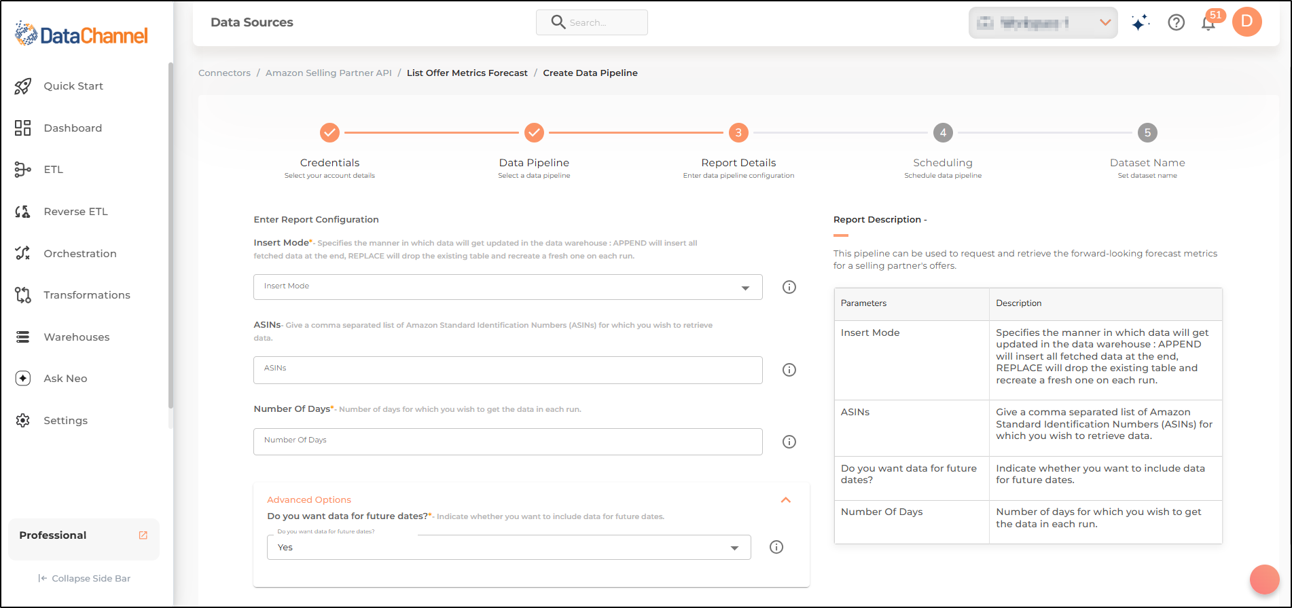
Task: Click completed Credentials step checkmark
Action: tap(329, 132)
